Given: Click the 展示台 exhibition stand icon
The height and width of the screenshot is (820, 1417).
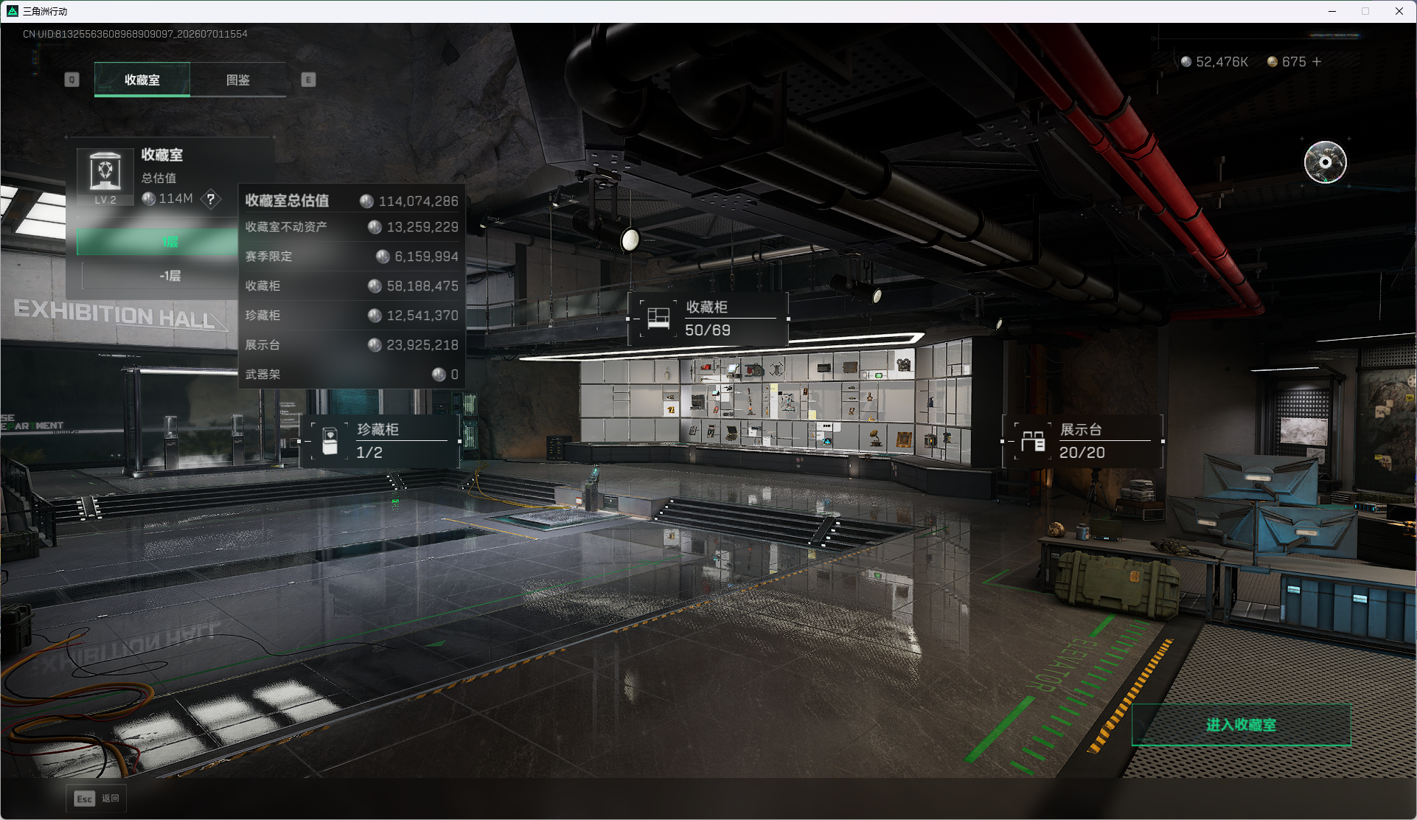Looking at the screenshot, I should click(1033, 441).
